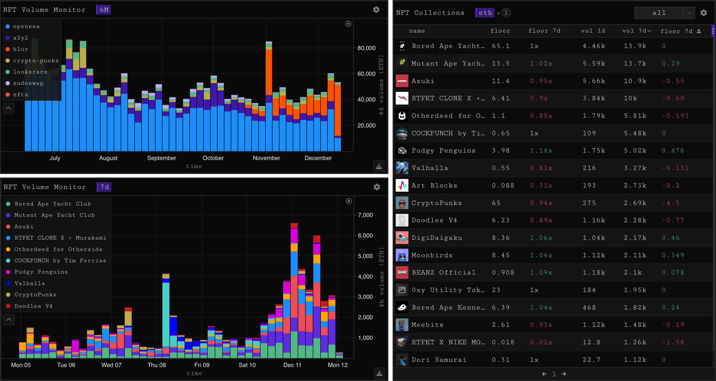Click the target icon on 6M chart

(348, 24)
